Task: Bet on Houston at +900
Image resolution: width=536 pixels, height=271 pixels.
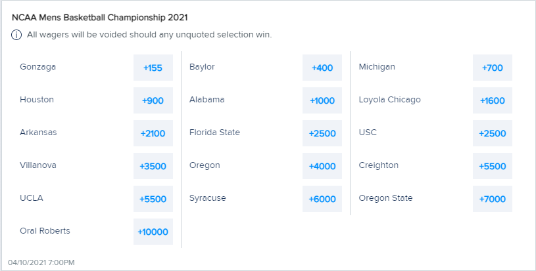Action: click(x=153, y=100)
